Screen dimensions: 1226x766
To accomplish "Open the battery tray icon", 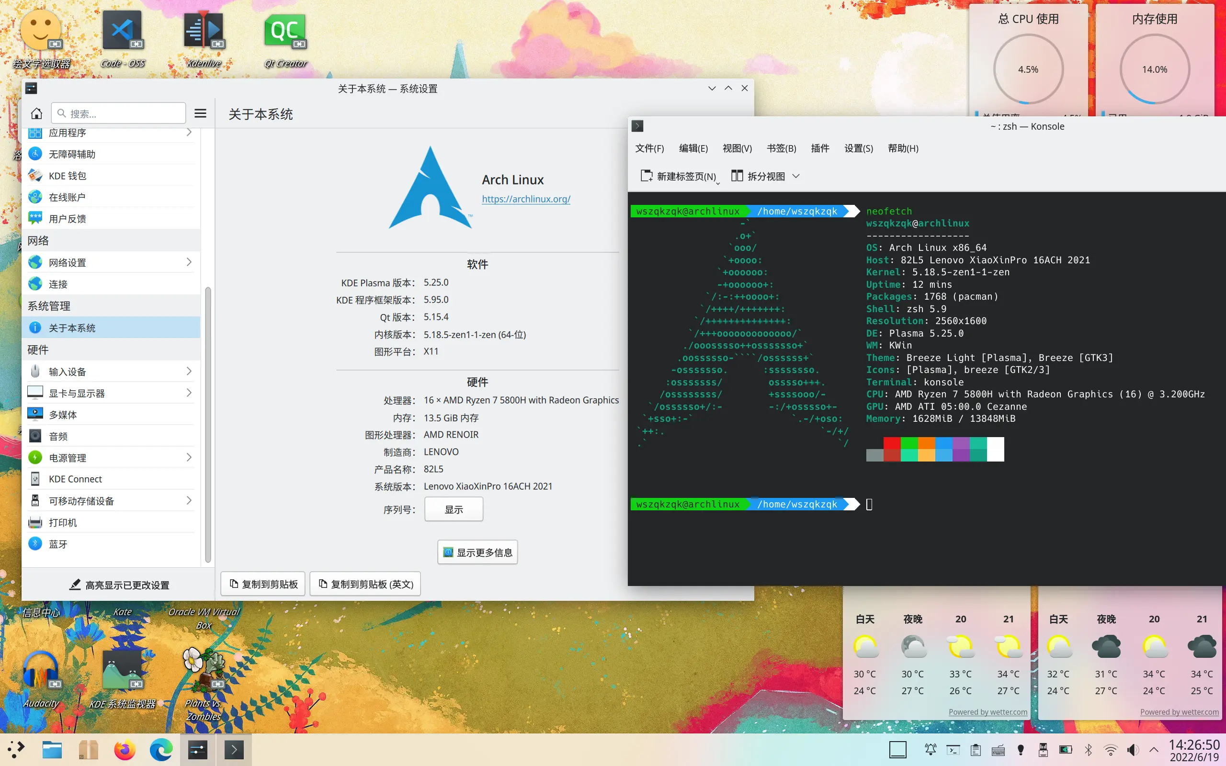I will 1066,750.
